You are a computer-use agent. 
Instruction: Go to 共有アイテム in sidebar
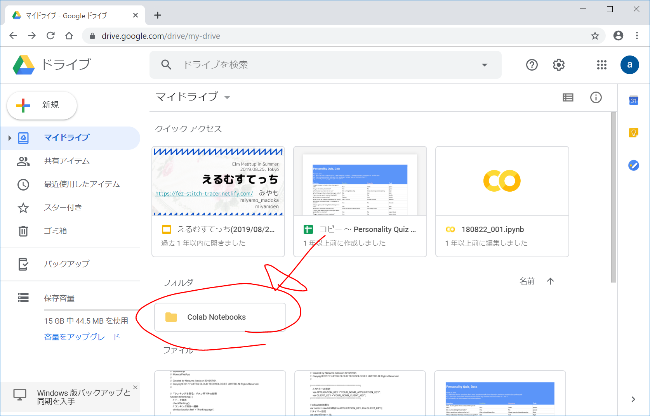[67, 161]
